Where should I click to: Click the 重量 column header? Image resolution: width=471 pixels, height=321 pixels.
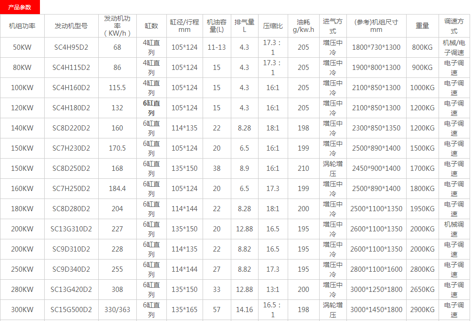pos(422,26)
